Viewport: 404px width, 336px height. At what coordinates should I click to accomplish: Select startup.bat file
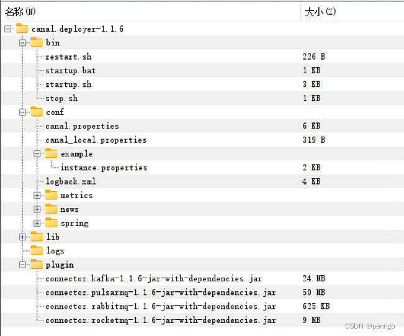[x=71, y=71]
